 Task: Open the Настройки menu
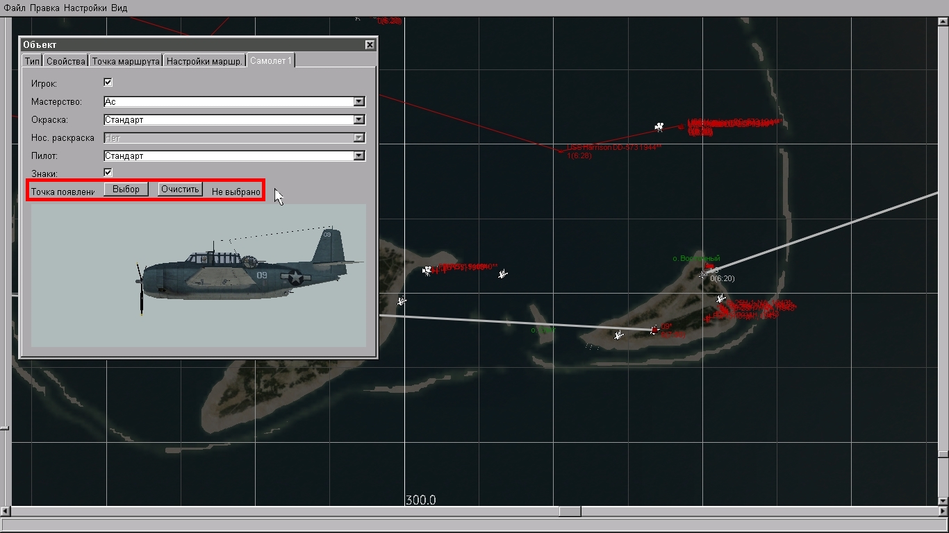85,8
